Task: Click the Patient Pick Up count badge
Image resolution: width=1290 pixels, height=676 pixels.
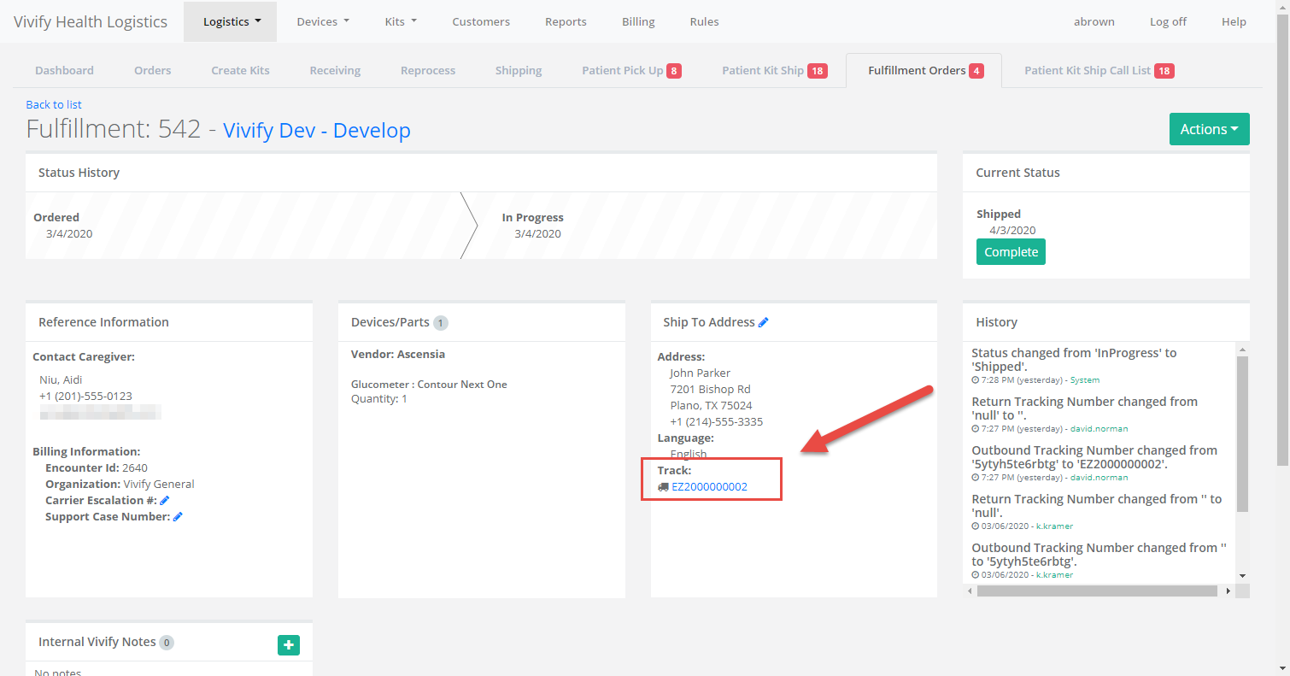Action: 674,71
